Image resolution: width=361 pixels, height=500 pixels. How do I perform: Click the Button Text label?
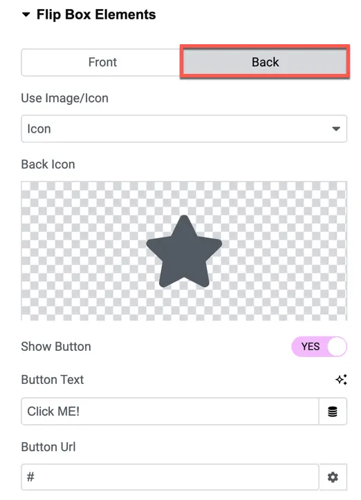53,379
